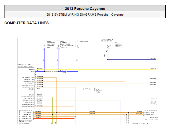Click CAN CHAS LOW in steering column module

[x=27, y=119]
